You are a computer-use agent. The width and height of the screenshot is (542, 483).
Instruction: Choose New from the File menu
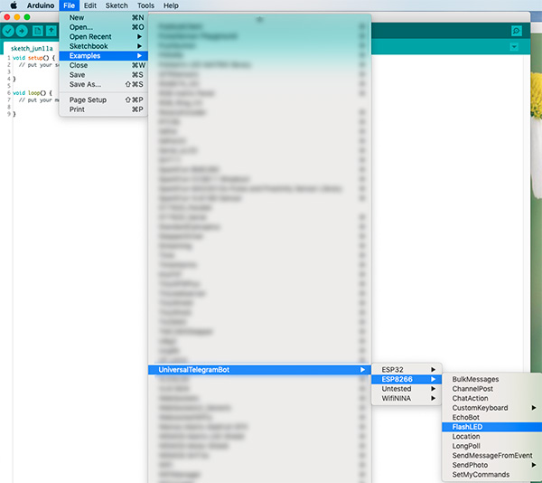pyautogui.click(x=103, y=18)
